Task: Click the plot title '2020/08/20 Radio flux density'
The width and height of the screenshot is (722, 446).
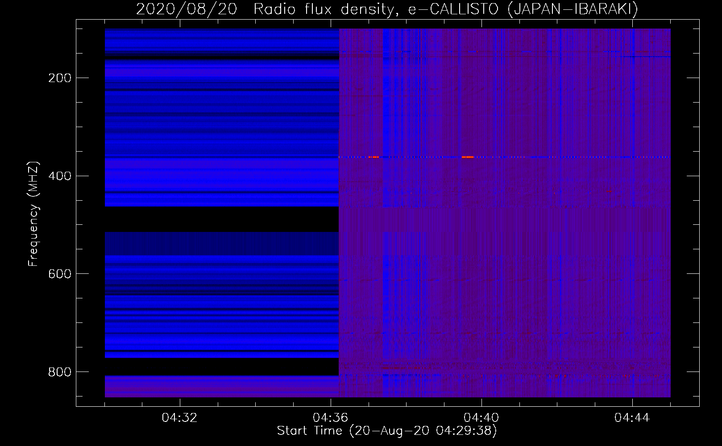Action: [x=387, y=9]
